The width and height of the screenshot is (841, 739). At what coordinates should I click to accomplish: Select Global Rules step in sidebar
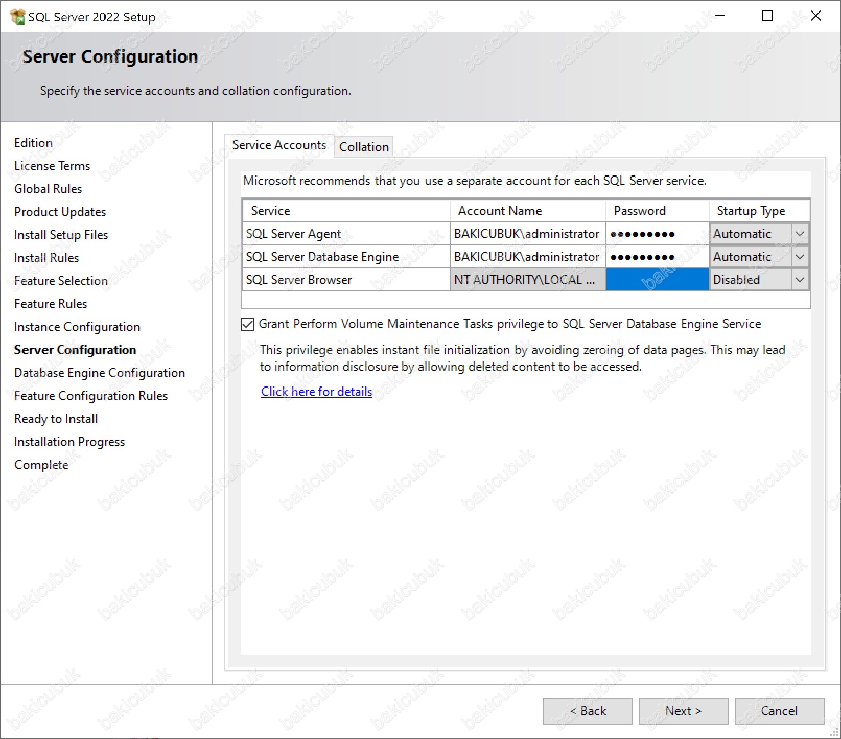tap(48, 189)
